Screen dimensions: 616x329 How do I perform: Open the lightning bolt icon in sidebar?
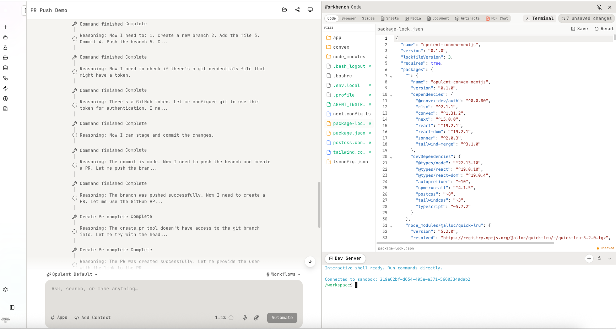tap(5, 88)
